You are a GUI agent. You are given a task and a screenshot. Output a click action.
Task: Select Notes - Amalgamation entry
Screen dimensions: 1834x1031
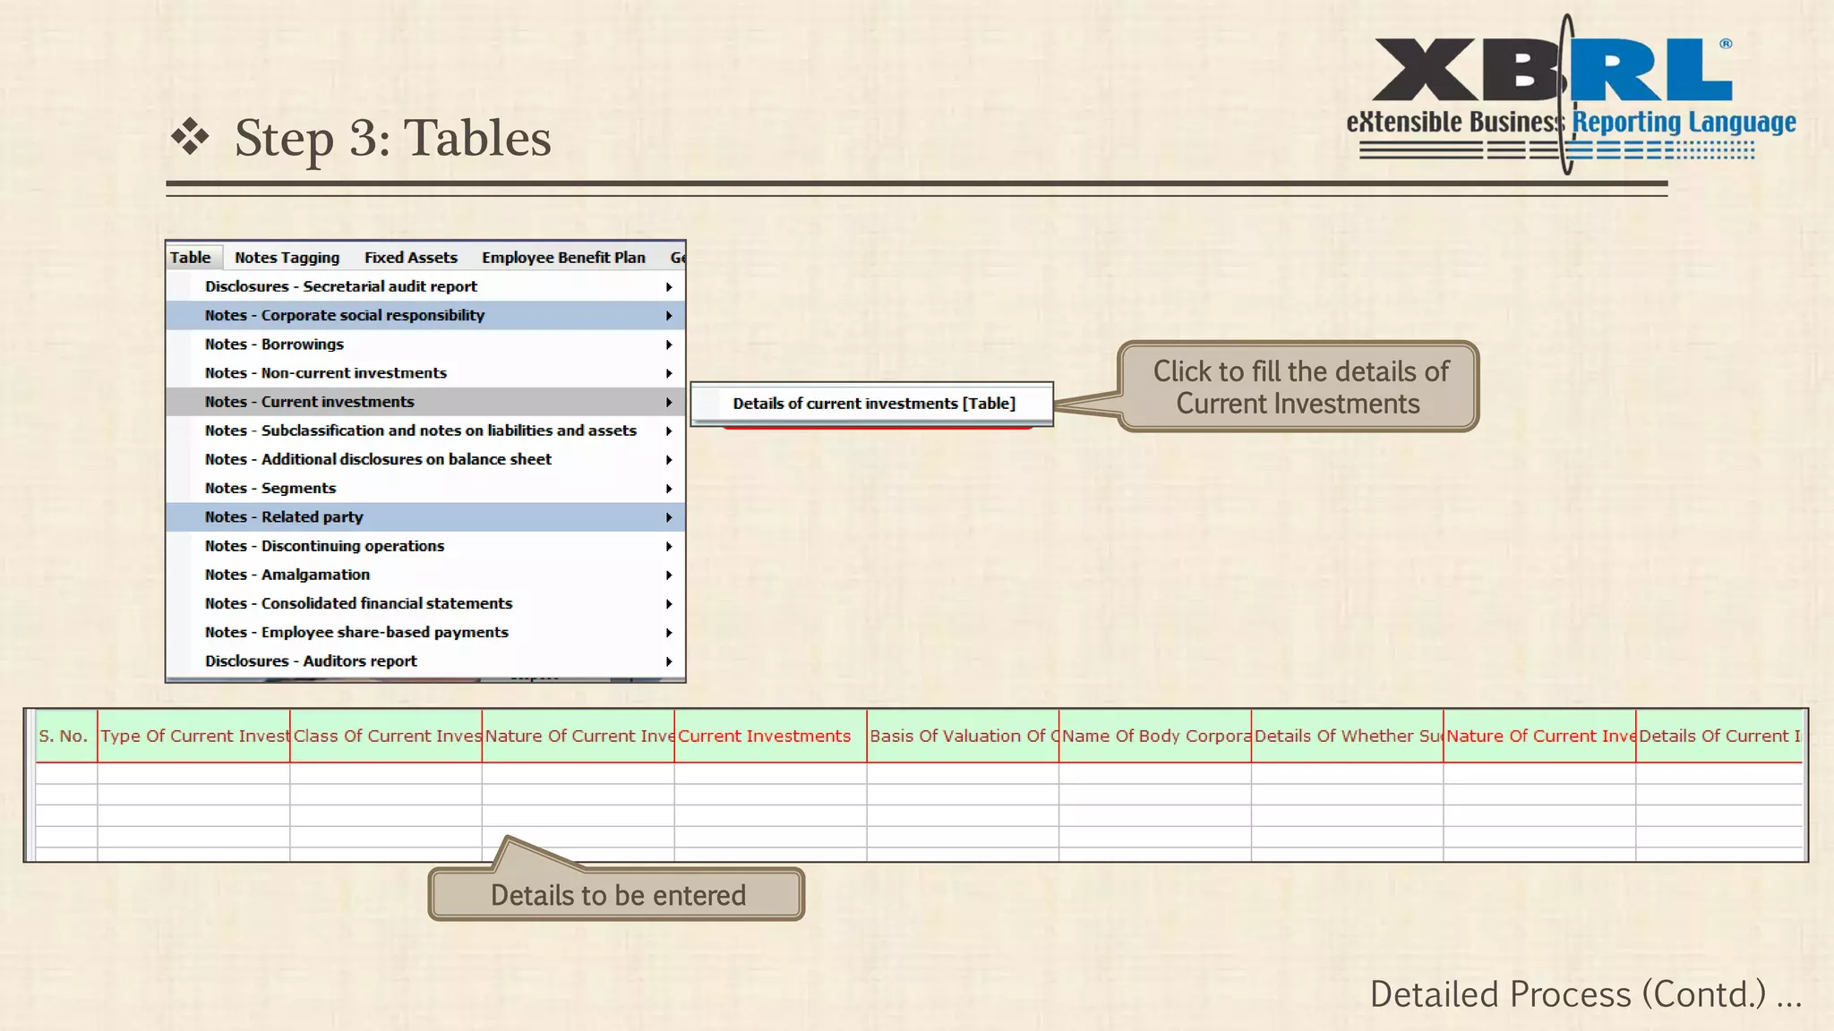[425, 575]
